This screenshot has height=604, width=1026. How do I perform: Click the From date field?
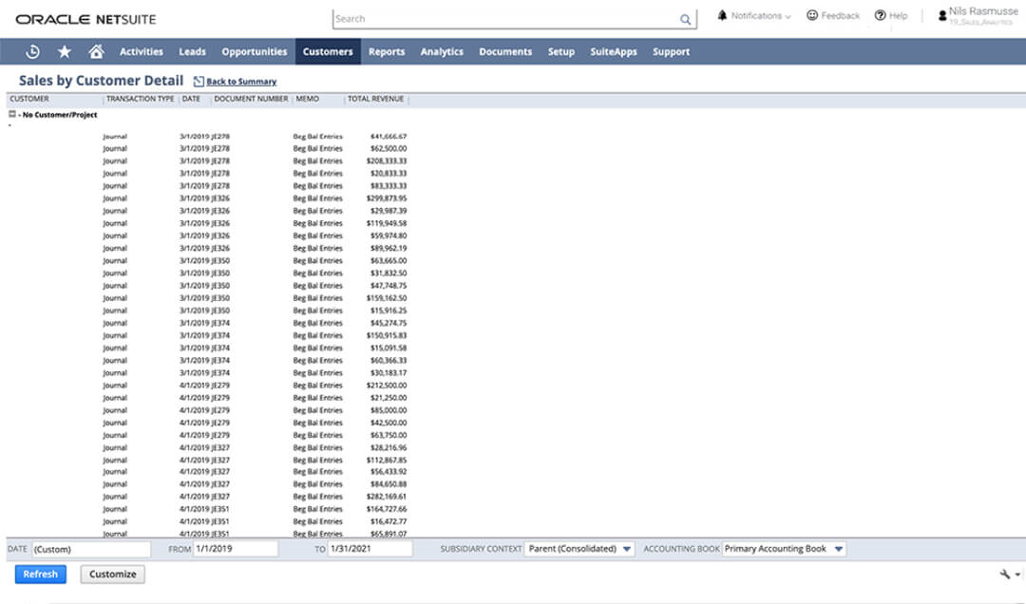pyautogui.click(x=236, y=549)
